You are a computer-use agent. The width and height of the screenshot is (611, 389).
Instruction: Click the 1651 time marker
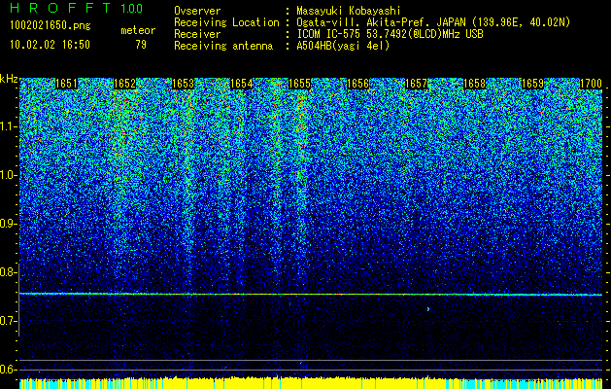67,84
